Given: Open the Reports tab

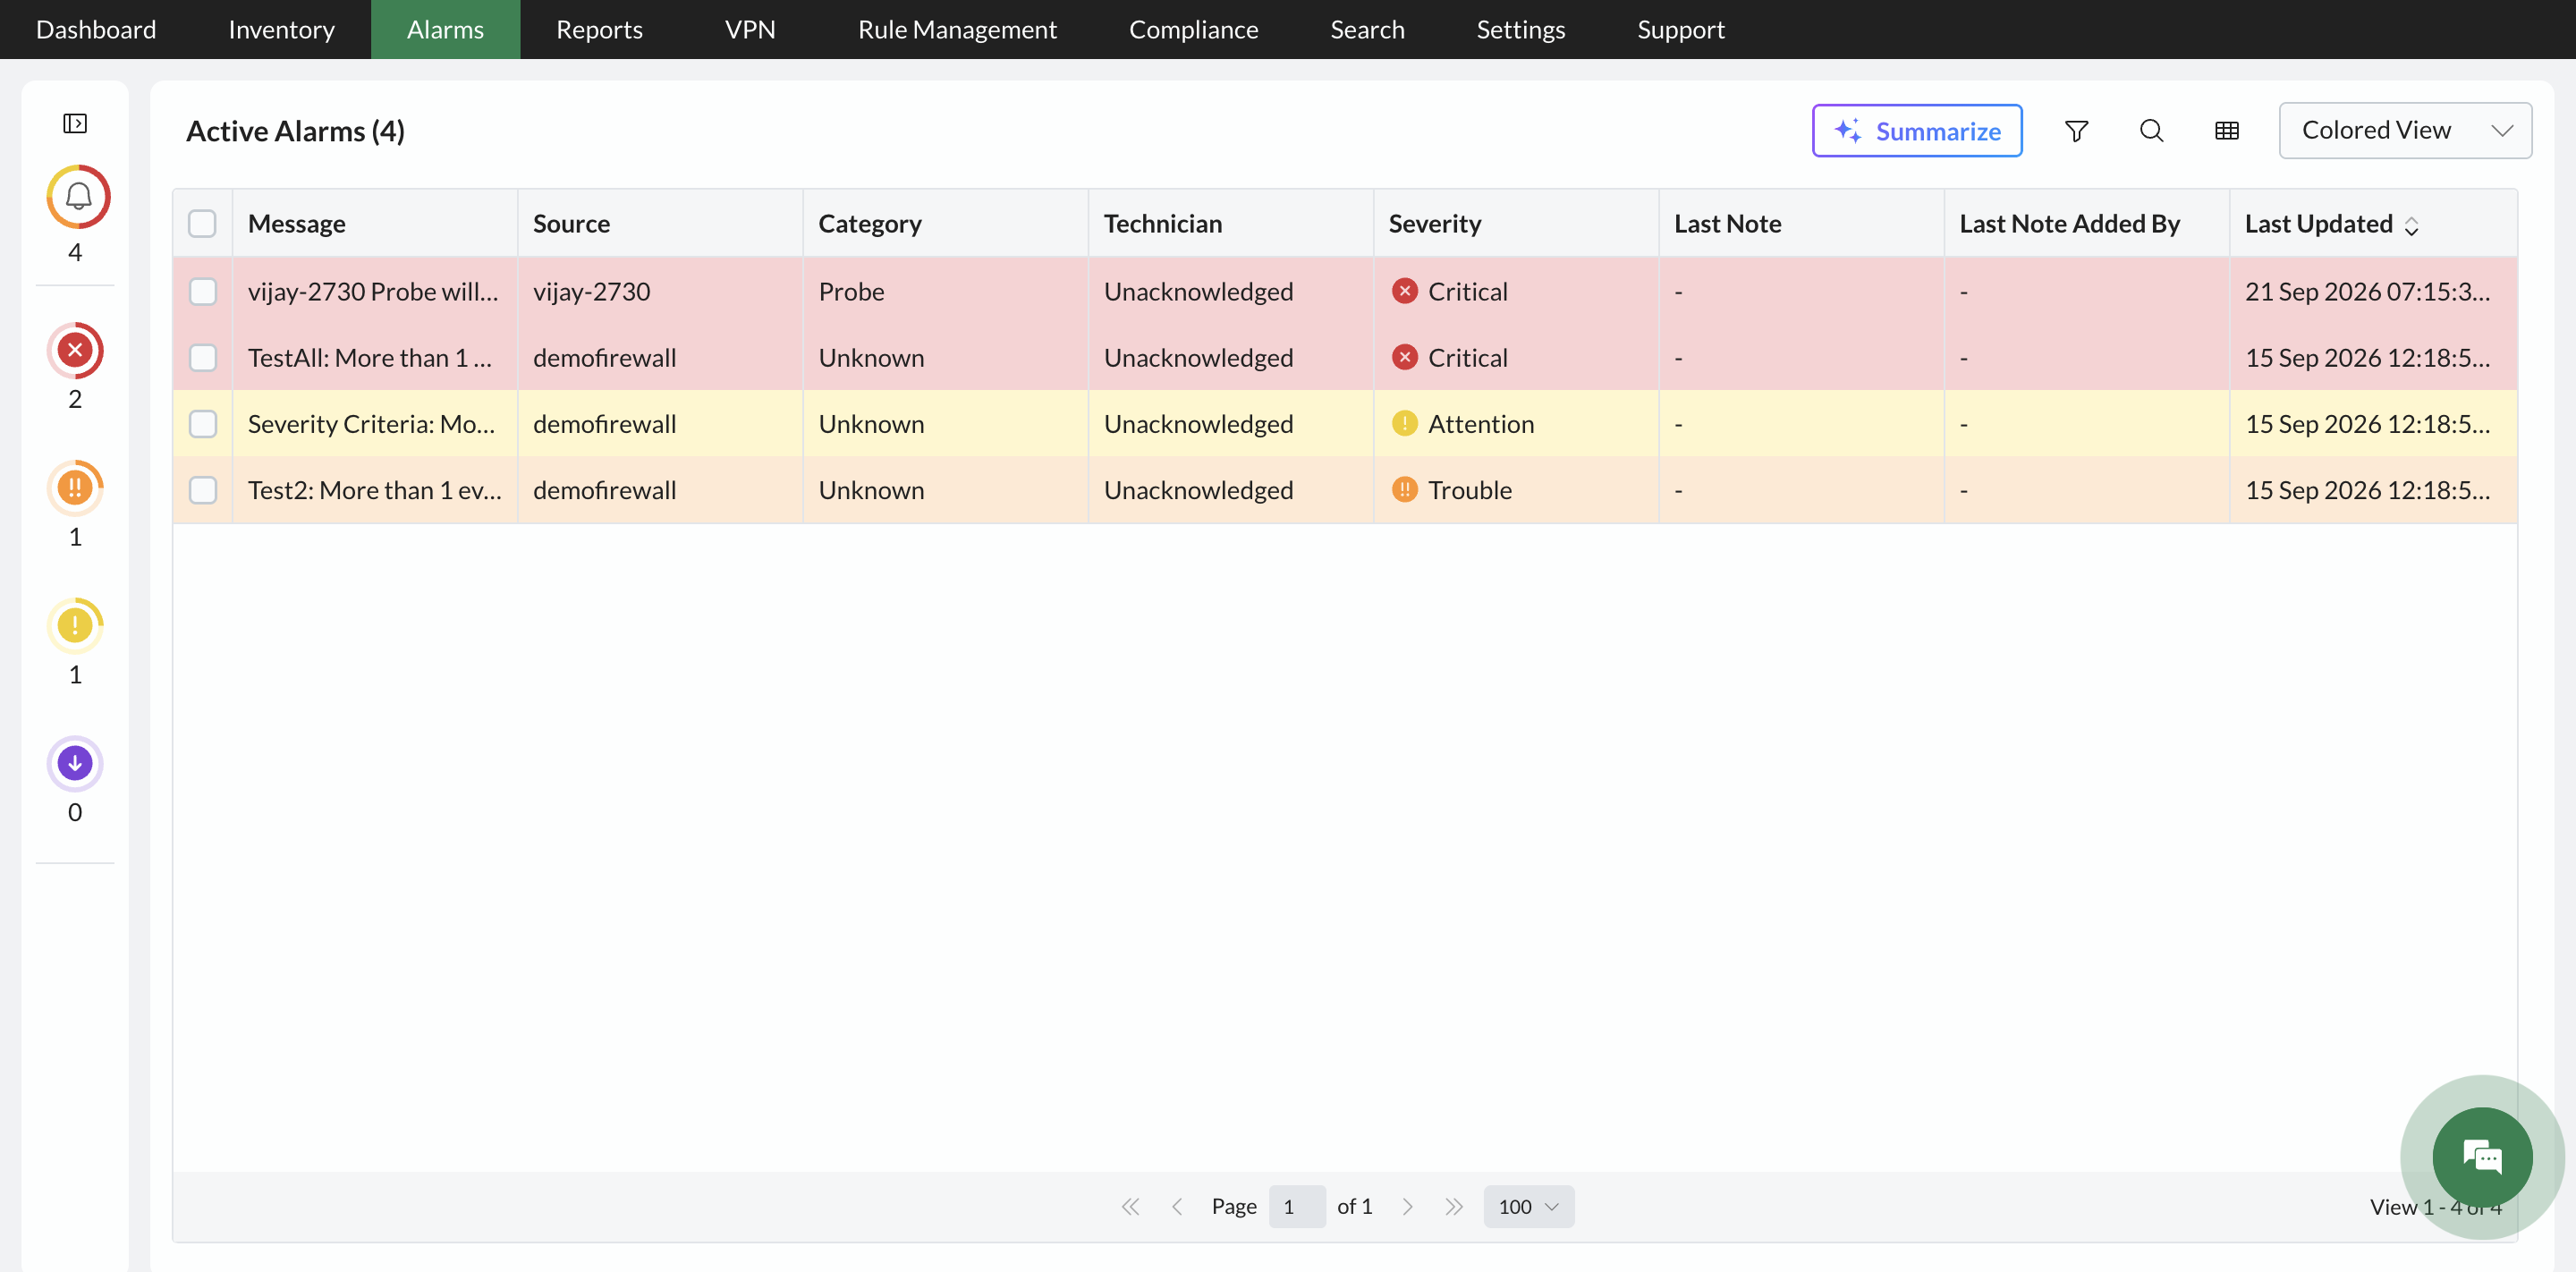Looking at the screenshot, I should tap(599, 29).
